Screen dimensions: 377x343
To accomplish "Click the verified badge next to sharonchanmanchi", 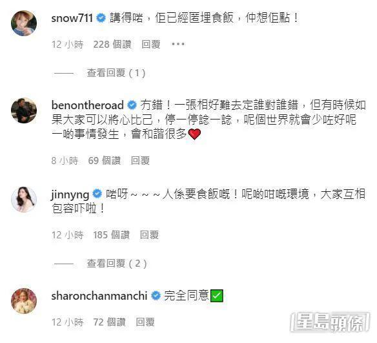I will click(x=156, y=296).
